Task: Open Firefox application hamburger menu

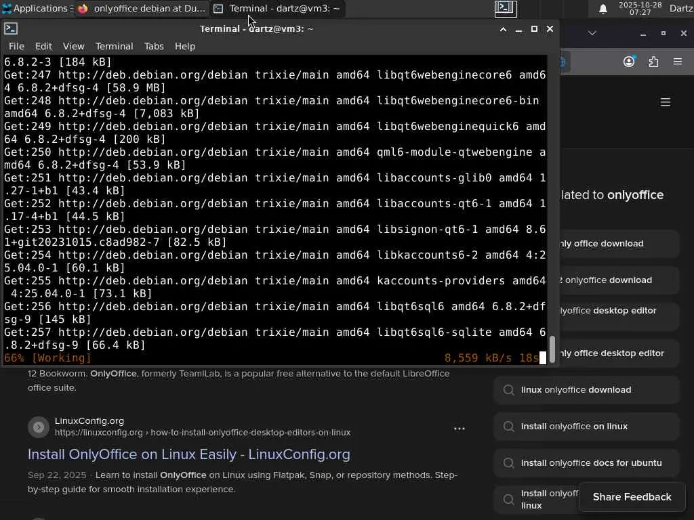Action: (678, 62)
